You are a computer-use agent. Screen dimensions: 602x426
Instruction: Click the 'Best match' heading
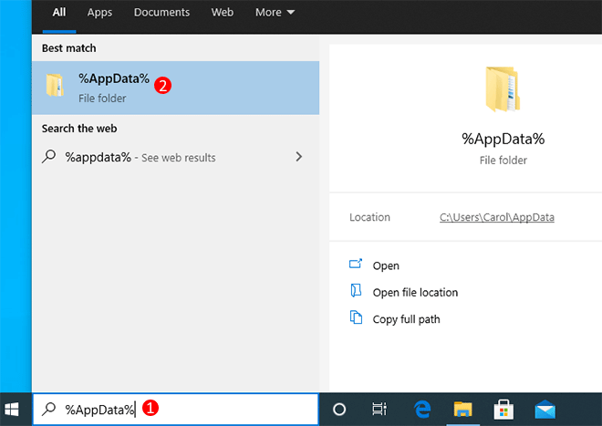click(x=69, y=48)
